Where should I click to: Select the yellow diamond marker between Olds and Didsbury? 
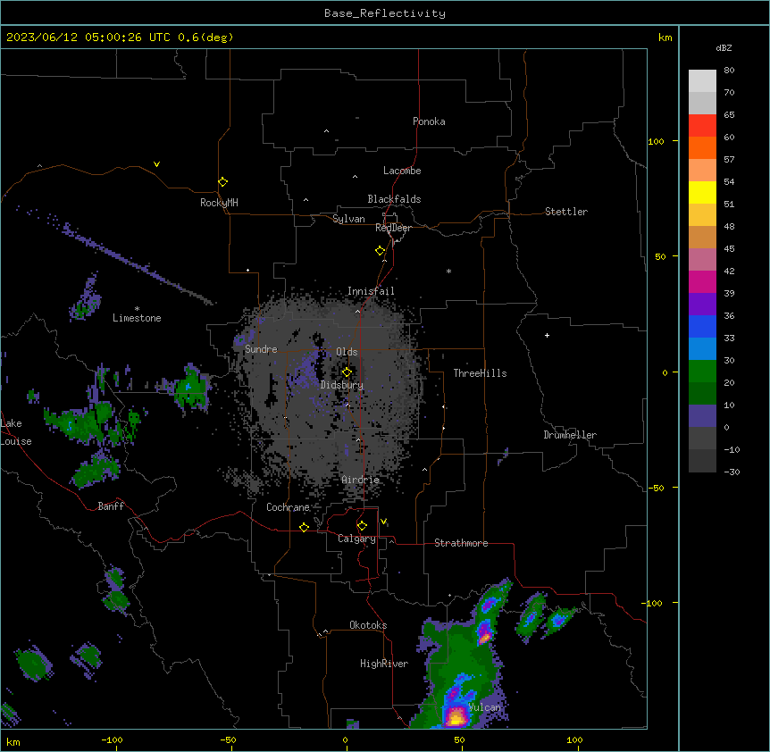point(347,372)
